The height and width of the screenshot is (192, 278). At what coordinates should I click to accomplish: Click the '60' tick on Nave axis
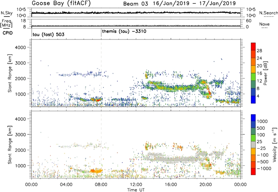[248, 21]
